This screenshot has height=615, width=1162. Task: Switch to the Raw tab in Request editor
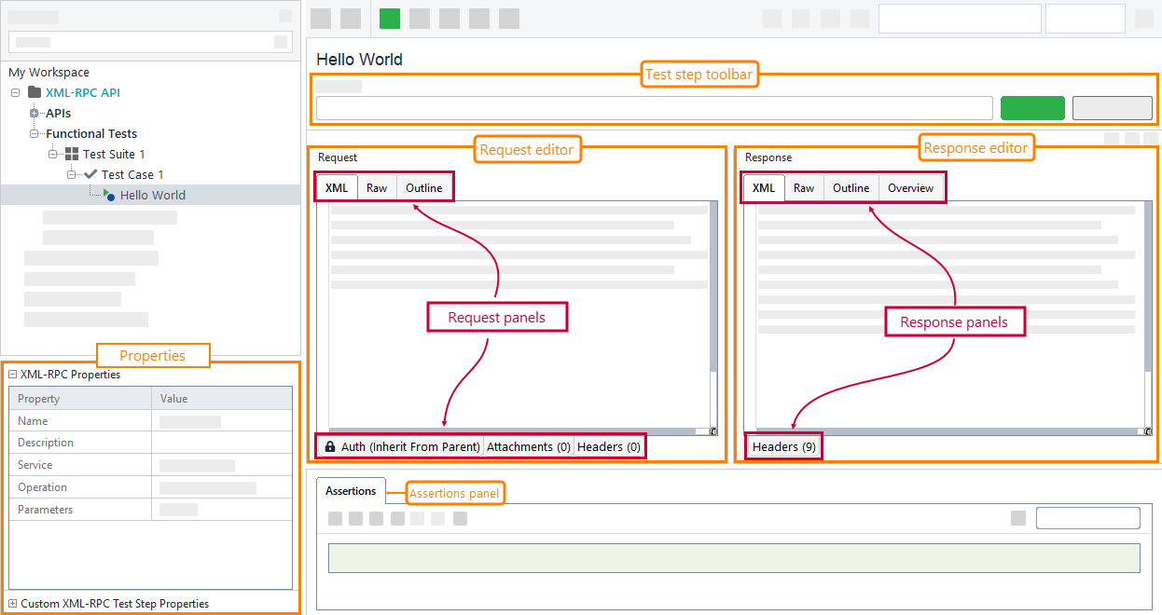coord(377,187)
